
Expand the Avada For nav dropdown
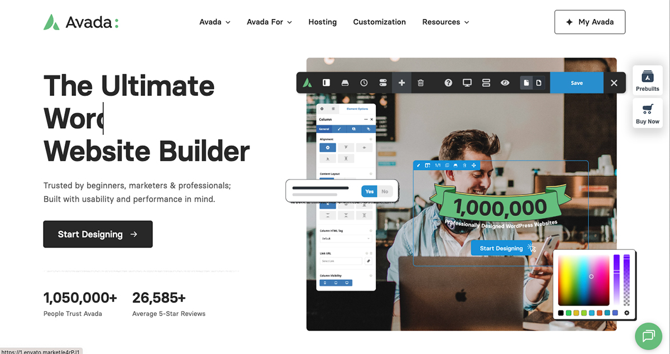click(x=269, y=22)
